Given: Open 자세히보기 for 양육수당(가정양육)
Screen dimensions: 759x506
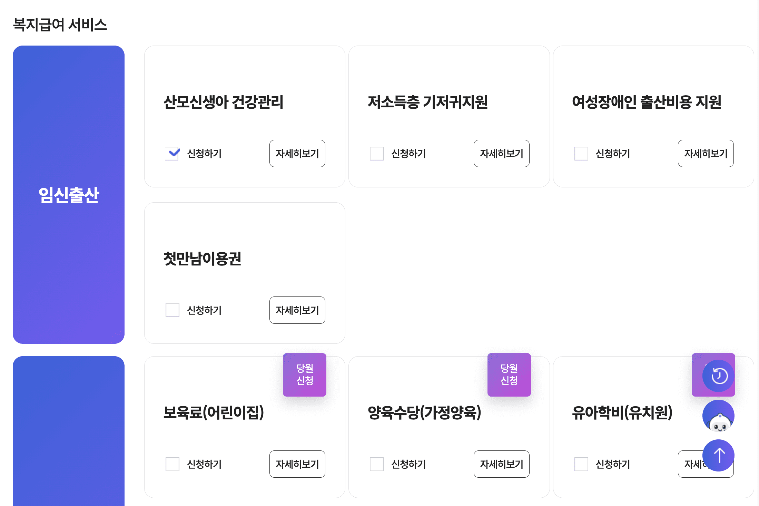Looking at the screenshot, I should (501, 464).
